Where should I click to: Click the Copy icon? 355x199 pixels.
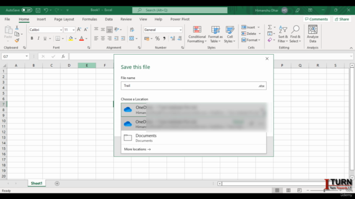pyautogui.click(x=17, y=34)
